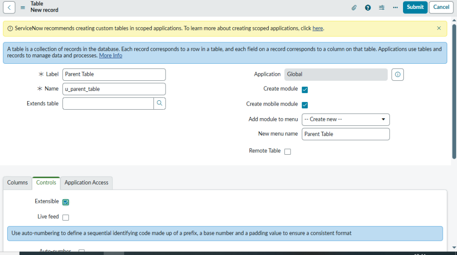Open the hamburger context menu icon

pyautogui.click(x=23, y=7)
